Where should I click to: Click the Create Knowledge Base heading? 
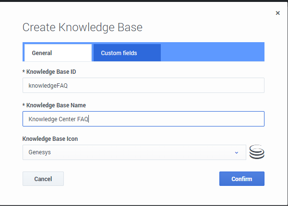83,27
